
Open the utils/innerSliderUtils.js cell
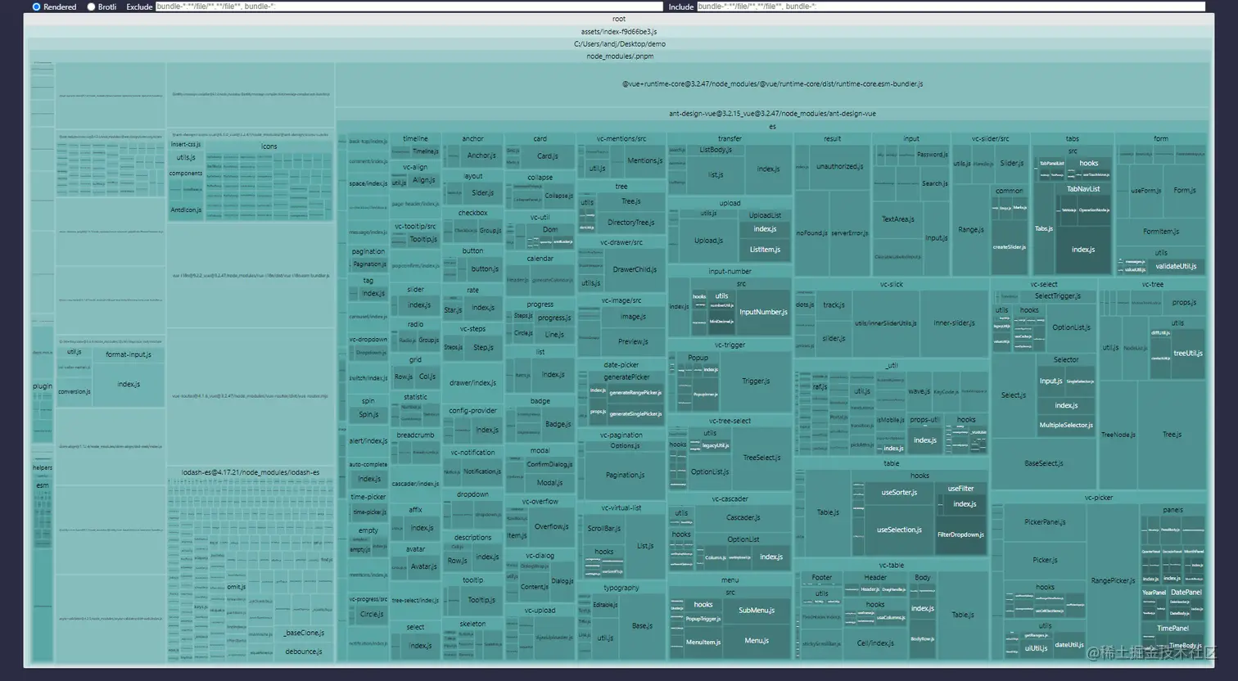[885, 323]
